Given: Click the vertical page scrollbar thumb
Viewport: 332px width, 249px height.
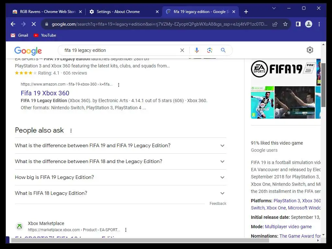Looking at the screenshot, I should pos(323,85).
